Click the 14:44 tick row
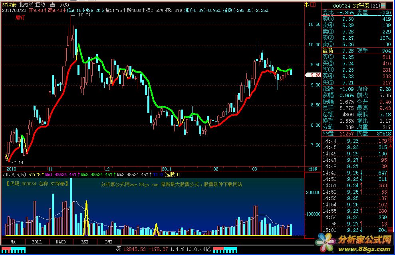 (355, 141)
